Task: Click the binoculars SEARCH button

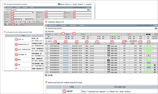Action: (9, 24)
